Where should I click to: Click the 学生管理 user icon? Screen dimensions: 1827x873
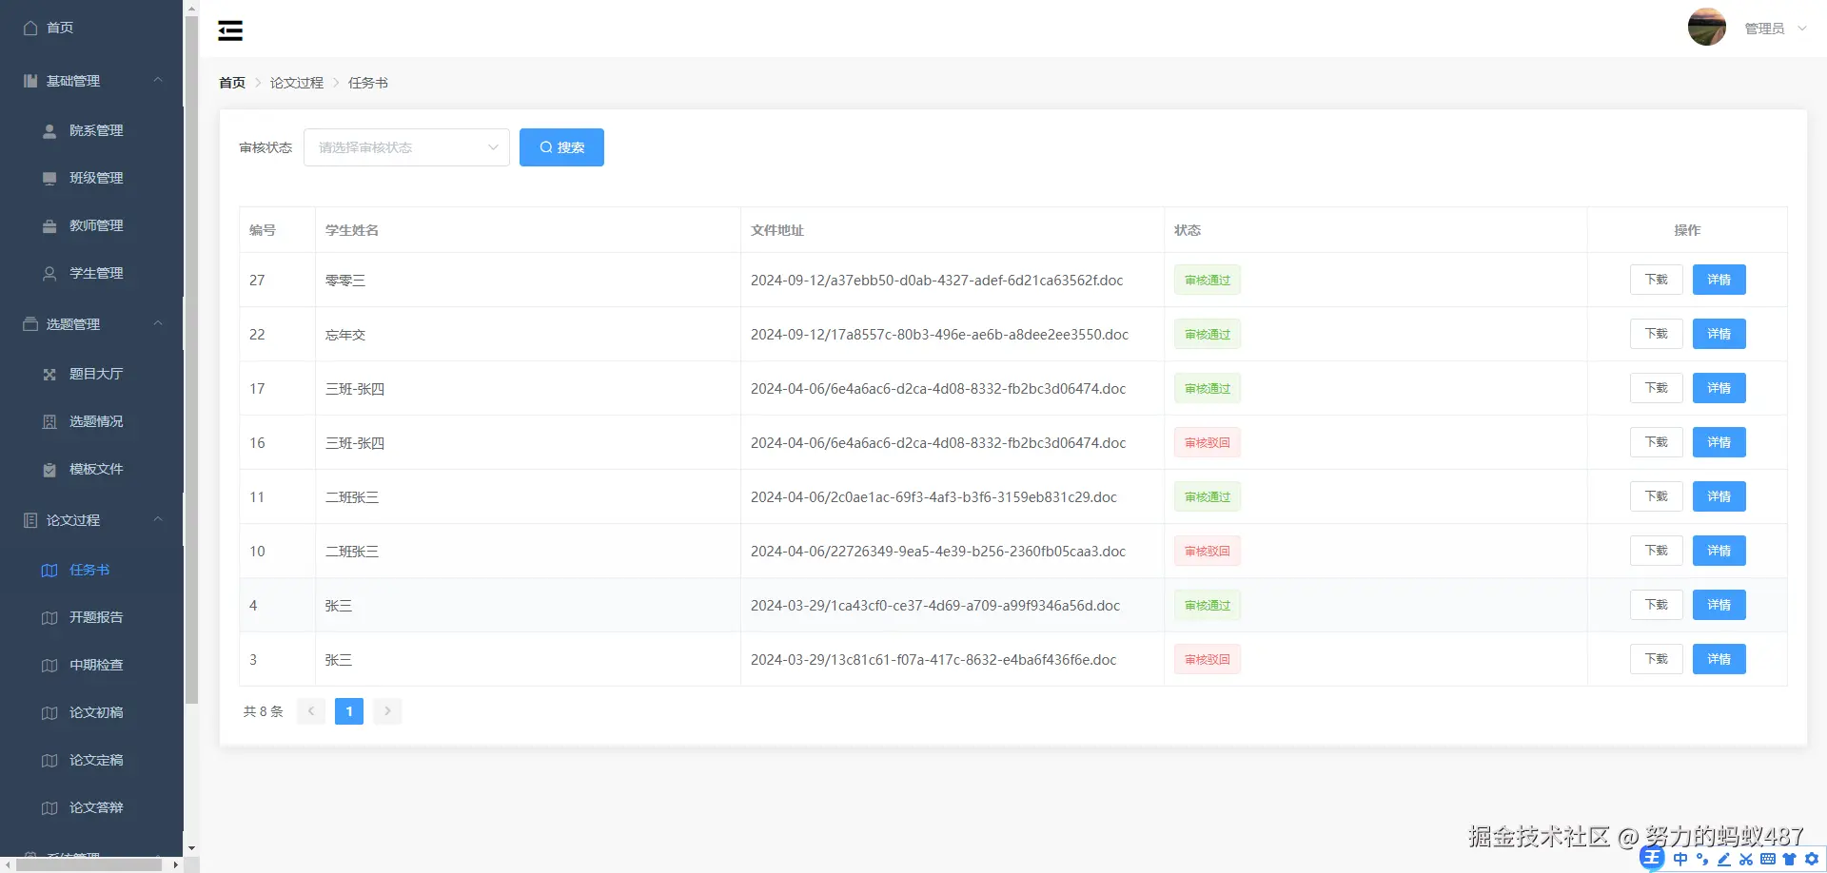[x=49, y=273]
